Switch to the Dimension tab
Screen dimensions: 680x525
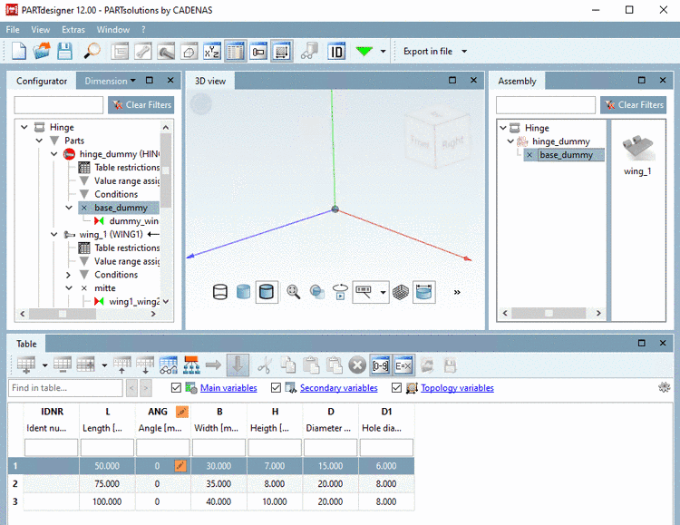point(105,81)
